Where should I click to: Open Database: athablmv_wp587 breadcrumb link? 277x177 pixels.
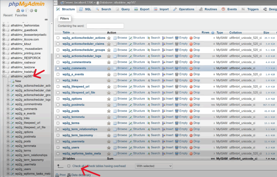(x=118, y=3)
